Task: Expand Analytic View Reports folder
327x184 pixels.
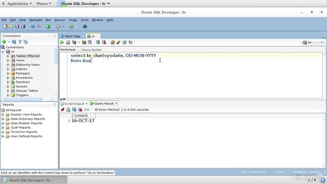Action: pos(3,114)
